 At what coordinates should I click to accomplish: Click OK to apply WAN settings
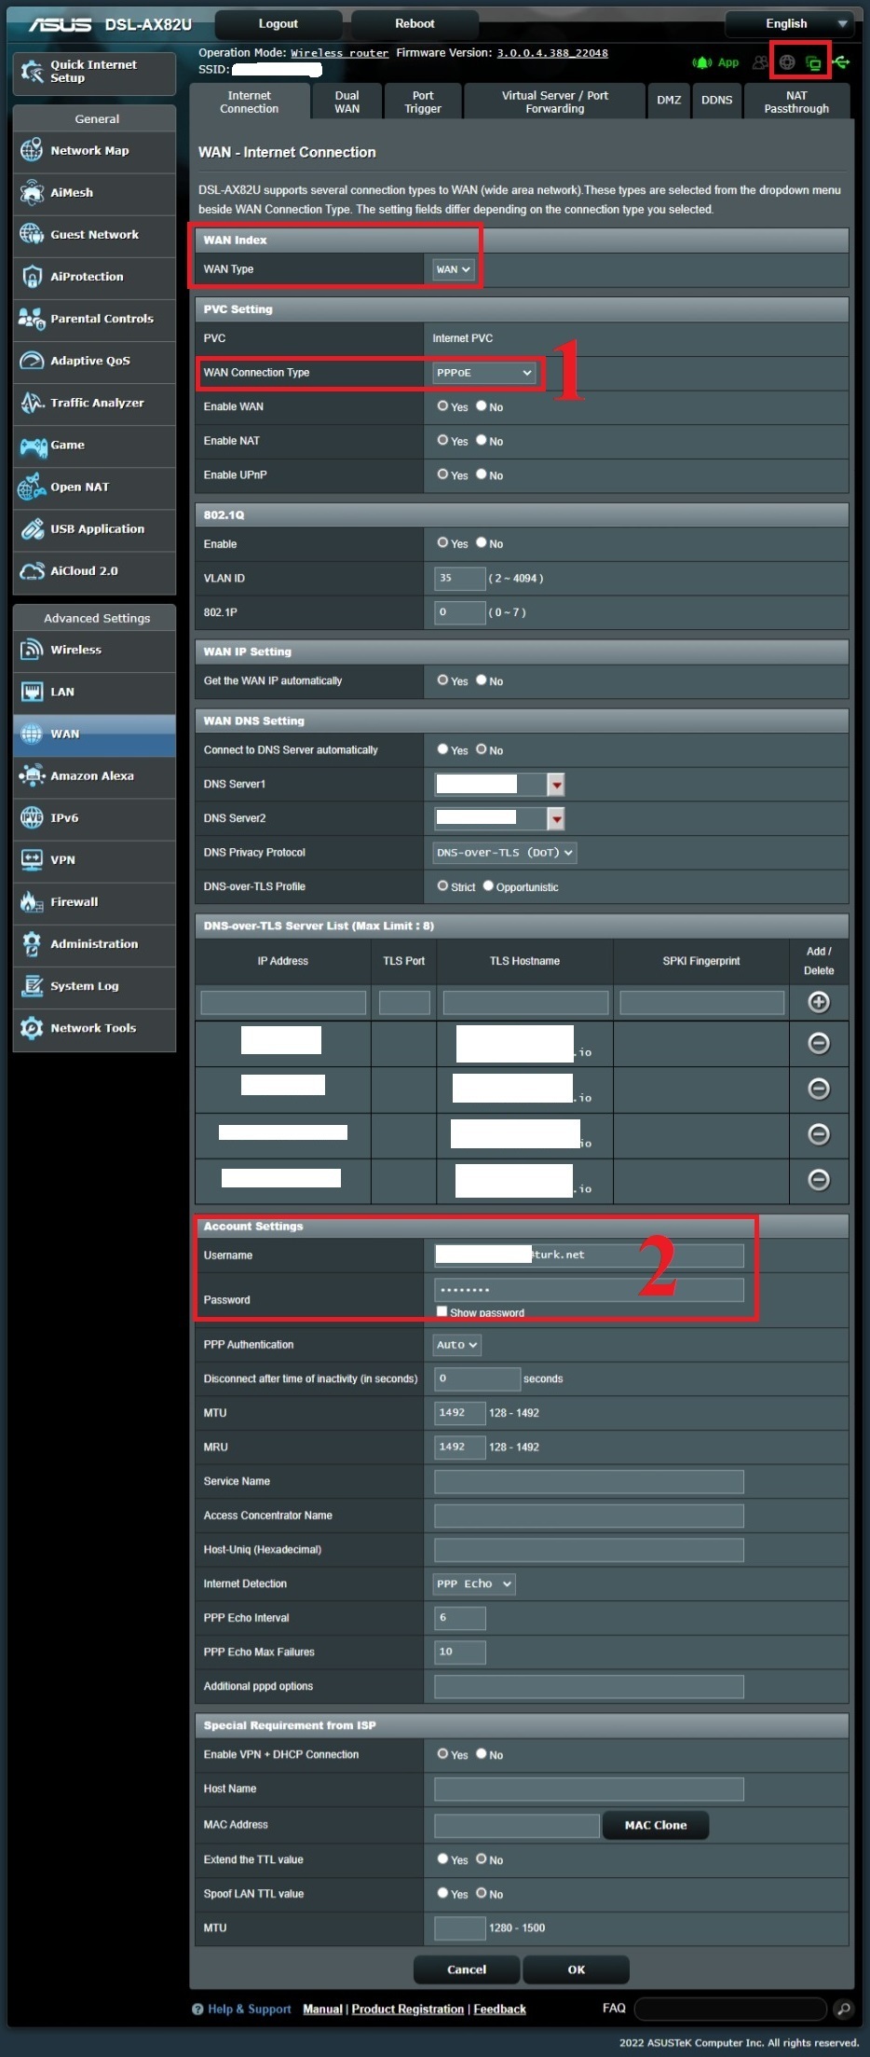click(x=576, y=1969)
